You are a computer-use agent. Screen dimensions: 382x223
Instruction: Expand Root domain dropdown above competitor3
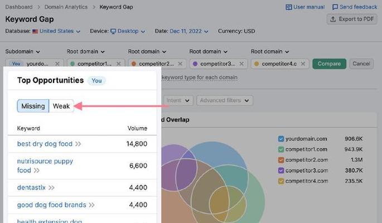[209, 52]
